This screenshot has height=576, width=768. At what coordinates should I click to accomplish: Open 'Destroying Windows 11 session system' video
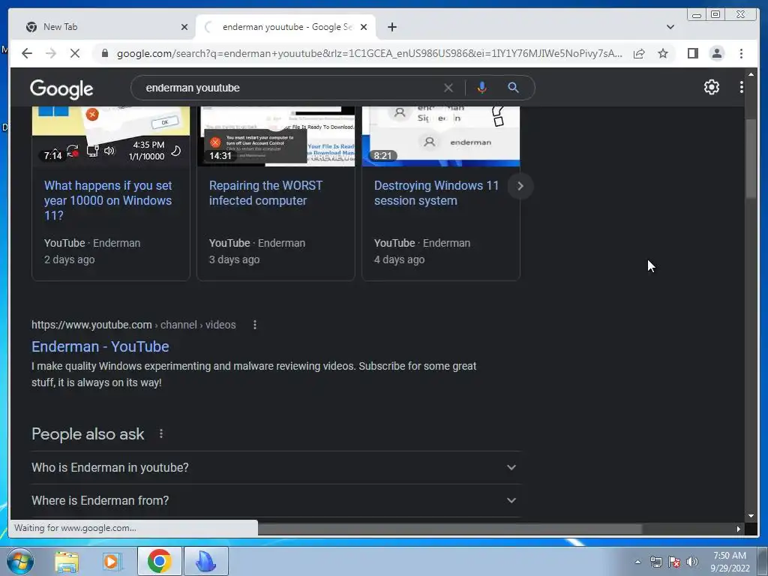(x=436, y=193)
